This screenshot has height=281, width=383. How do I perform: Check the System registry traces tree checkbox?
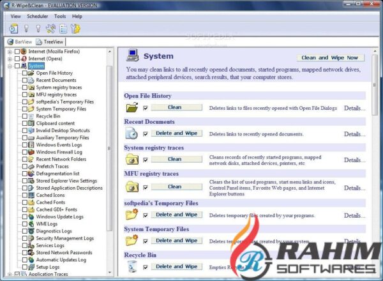25,87
